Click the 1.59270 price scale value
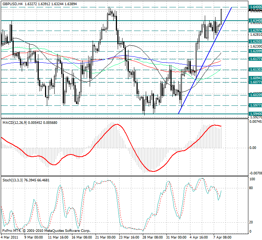The height and width of the screenshot is (240, 262). 256,117
